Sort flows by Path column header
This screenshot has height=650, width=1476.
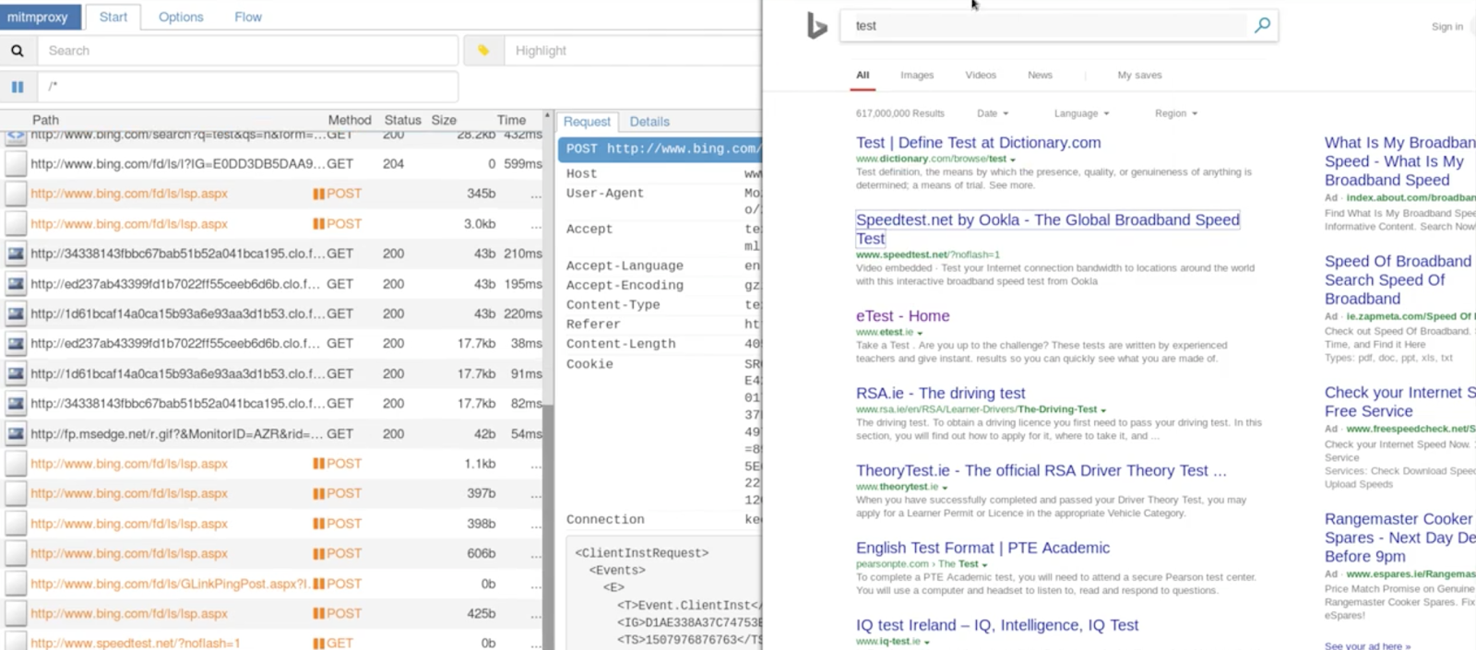click(45, 120)
